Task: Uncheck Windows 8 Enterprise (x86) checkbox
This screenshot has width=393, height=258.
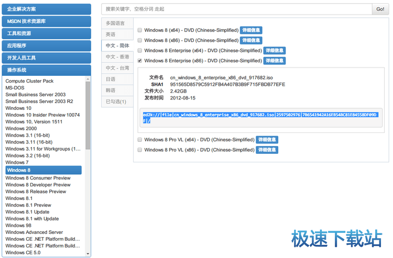Action: pyautogui.click(x=140, y=61)
